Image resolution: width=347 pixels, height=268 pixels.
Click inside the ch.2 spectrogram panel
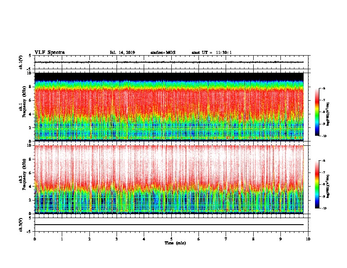169,180
